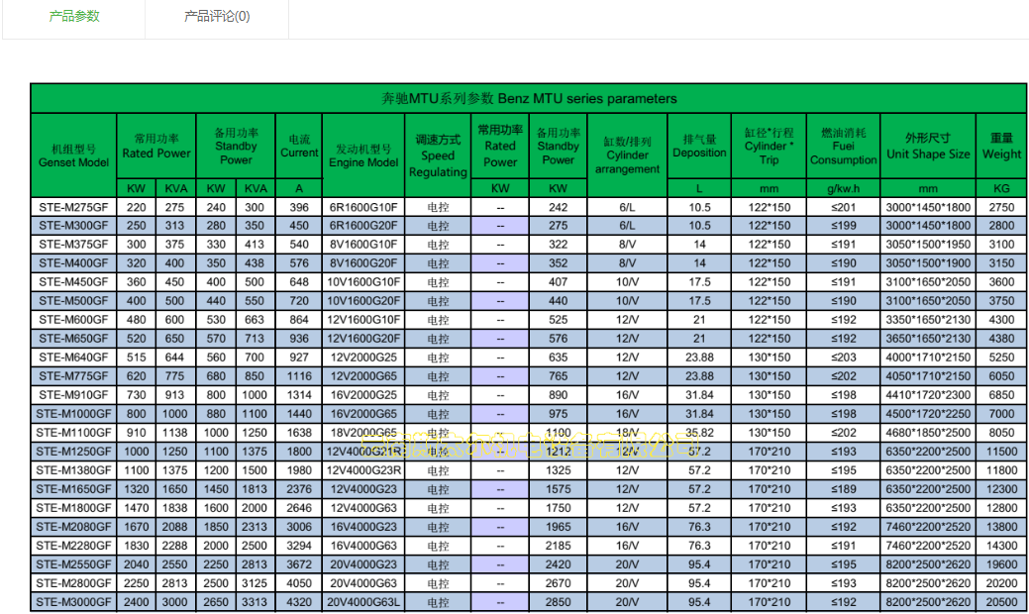Select engine model 6R1600G10F

tap(363, 207)
